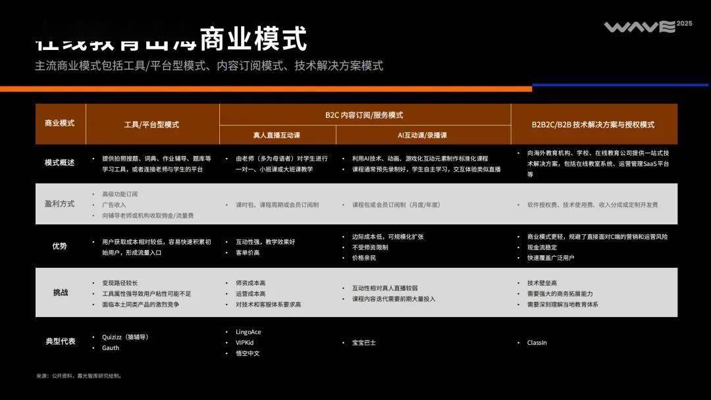Screen dimensions: 711x400
Task: Click the AI互动课/录播课 sub-header
Action: pos(422,135)
